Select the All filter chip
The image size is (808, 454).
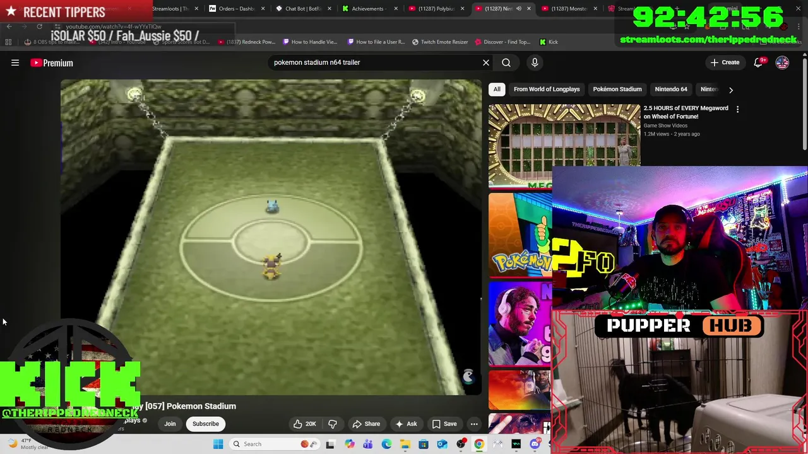click(x=497, y=90)
